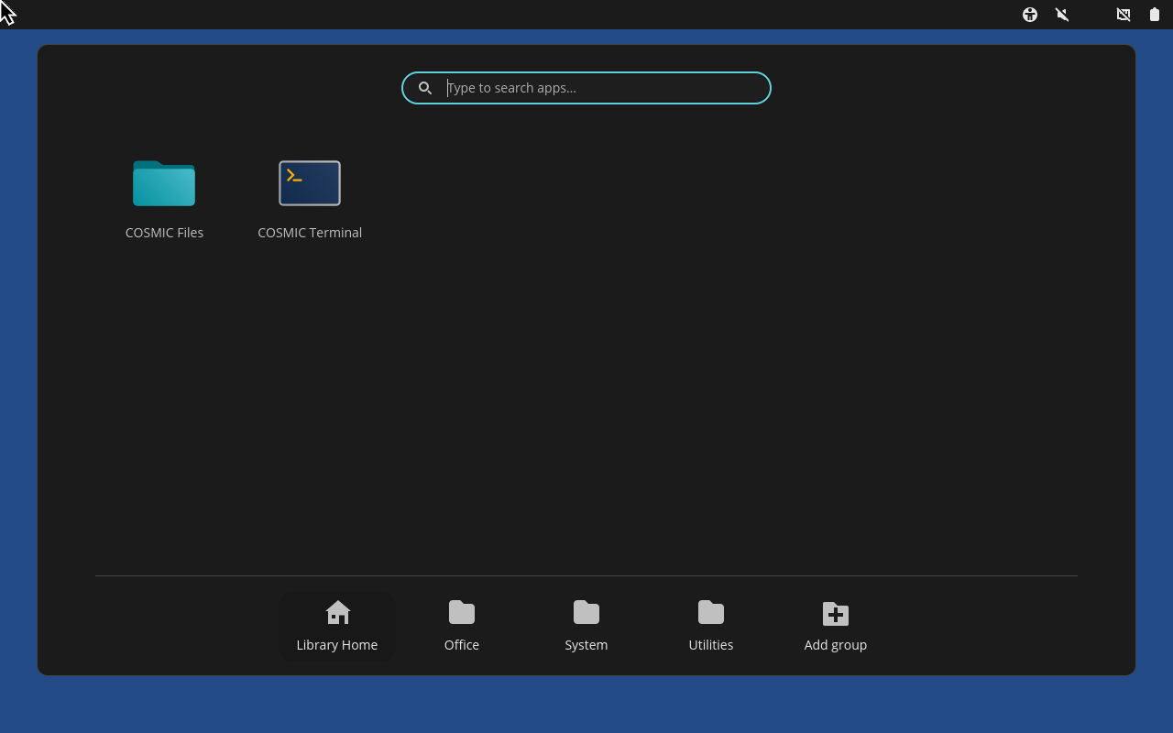1173x733 pixels.
Task: Open the Utilities group
Action: point(711,627)
